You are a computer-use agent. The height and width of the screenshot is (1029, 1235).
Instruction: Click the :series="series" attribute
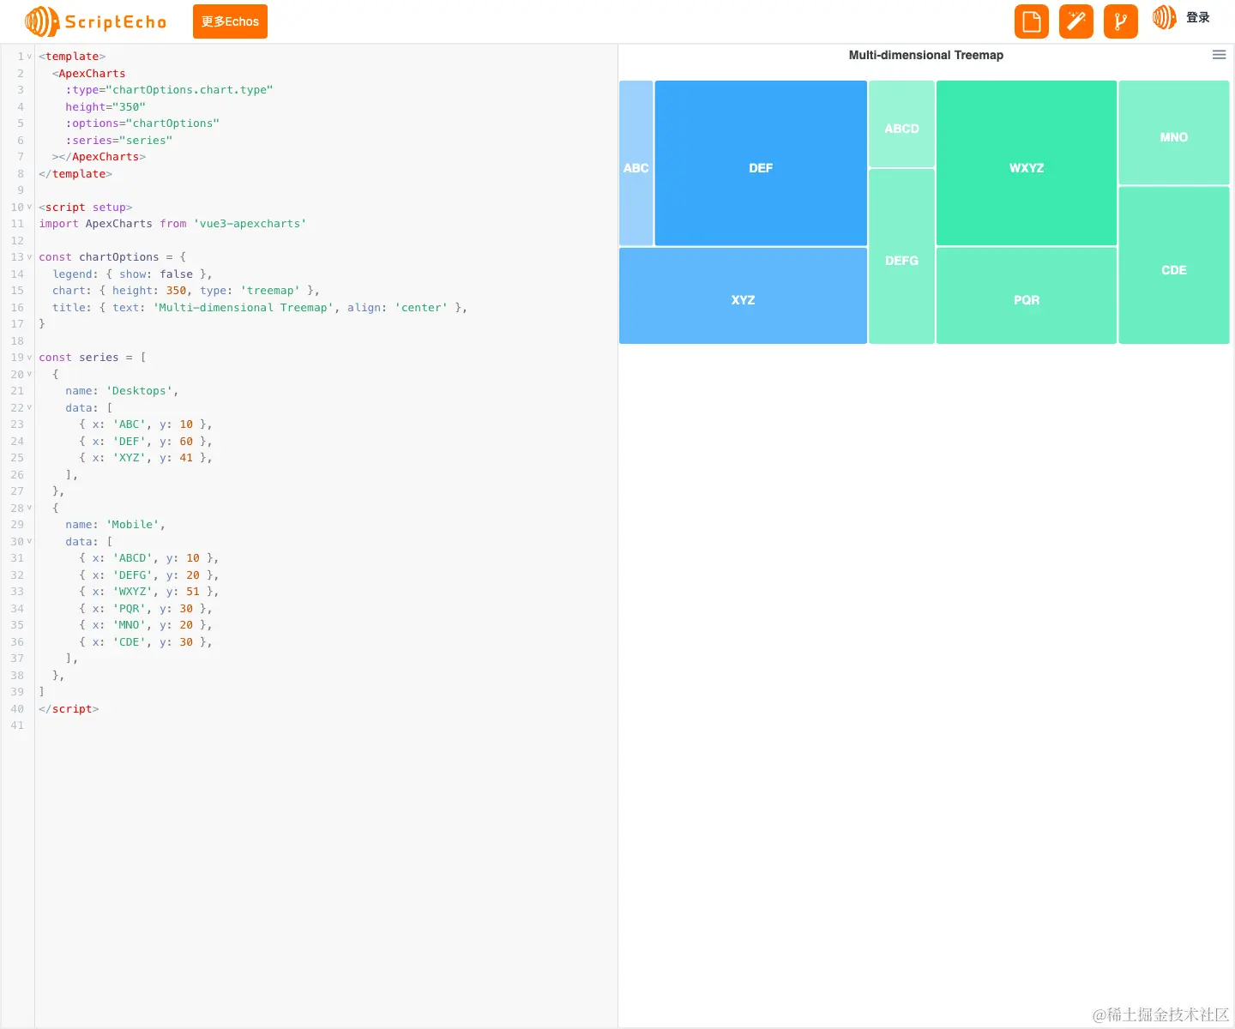(119, 141)
